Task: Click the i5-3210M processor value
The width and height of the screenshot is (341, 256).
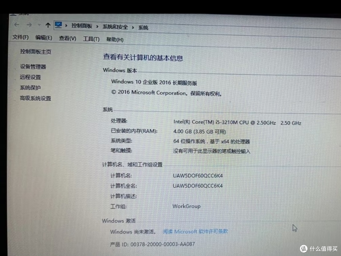Action: click(x=237, y=123)
